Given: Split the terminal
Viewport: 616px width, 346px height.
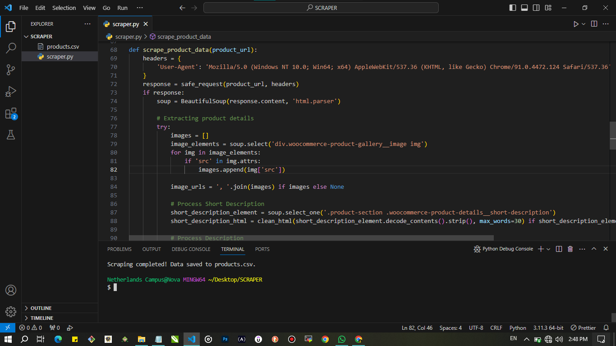Looking at the screenshot, I should [559, 249].
